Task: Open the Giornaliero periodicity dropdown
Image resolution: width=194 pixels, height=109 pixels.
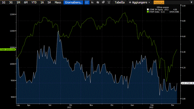Action: [x=73, y=2]
